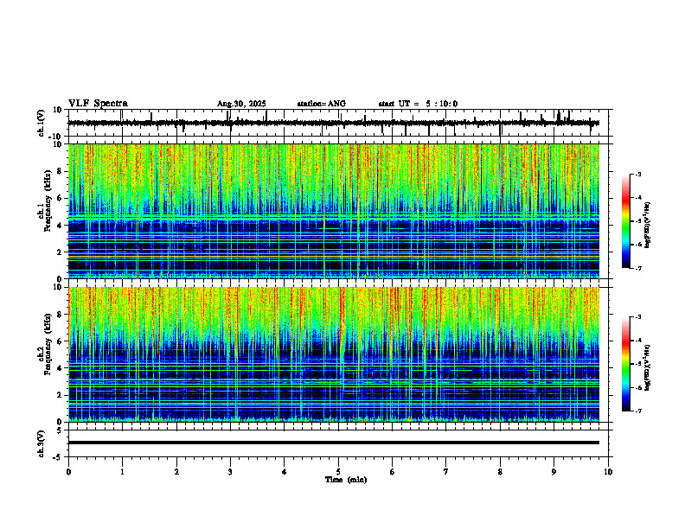Click the ch.2 "Frequency (kHz)" axis label
Image resolution: width=685 pixels, height=529 pixels.
click(48, 344)
